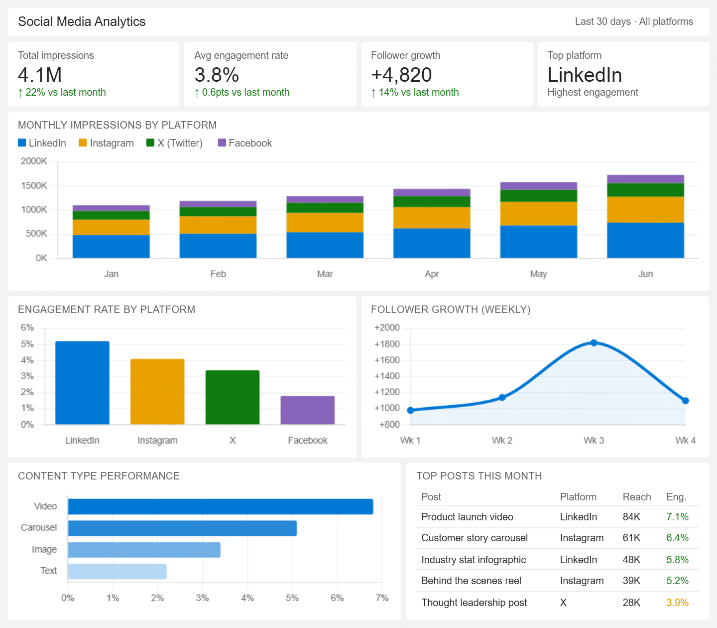Screen dimensions: 717x628
Task: Click the Wk 4 follower growth data point
Action: coord(686,400)
